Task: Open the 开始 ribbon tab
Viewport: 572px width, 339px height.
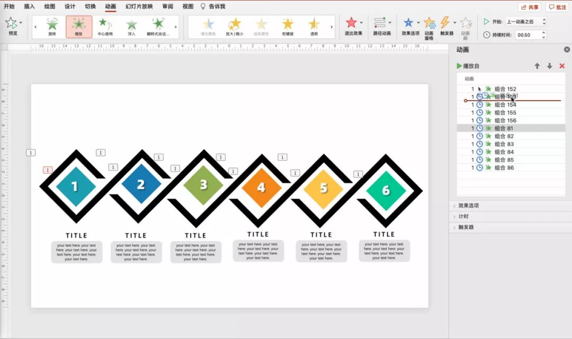Action: (x=9, y=6)
